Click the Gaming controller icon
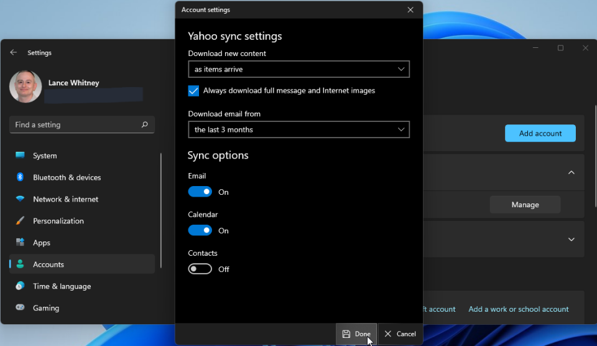597x346 pixels. [x=21, y=308]
